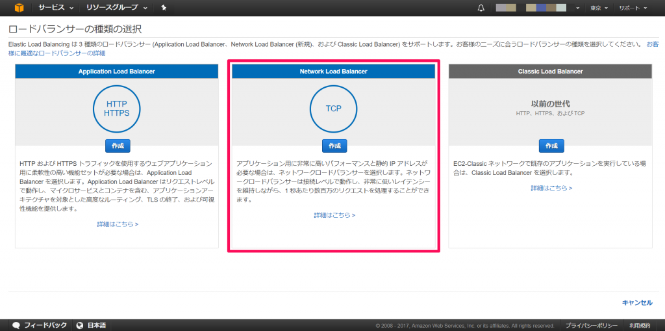Select the HTTP HTTPS circle icon

117,109
